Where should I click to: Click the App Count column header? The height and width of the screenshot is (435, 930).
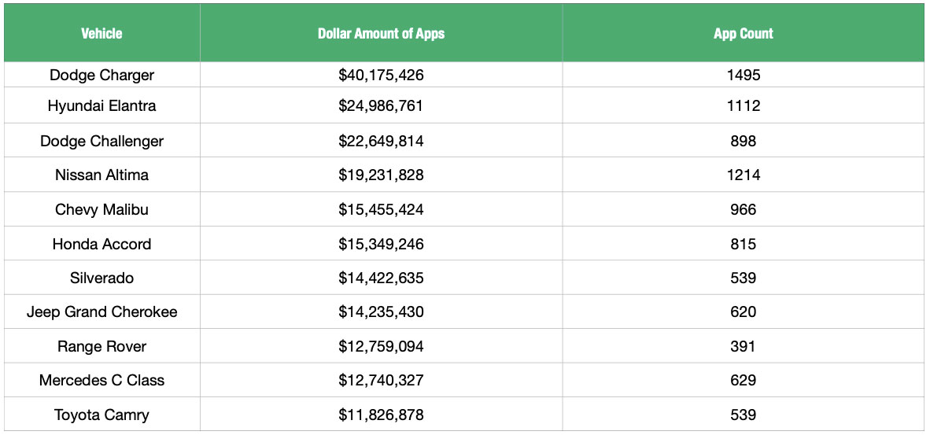point(743,34)
